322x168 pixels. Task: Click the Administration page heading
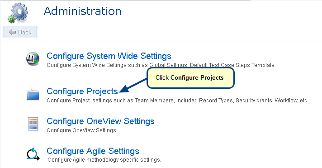[83, 11]
